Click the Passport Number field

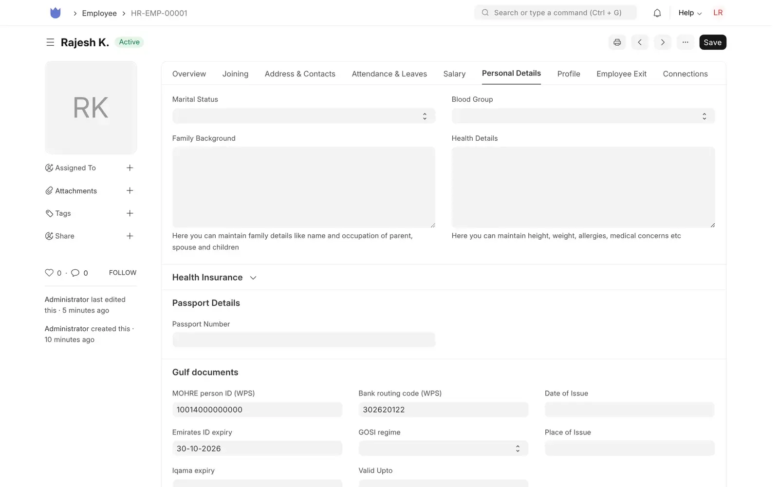coord(304,340)
